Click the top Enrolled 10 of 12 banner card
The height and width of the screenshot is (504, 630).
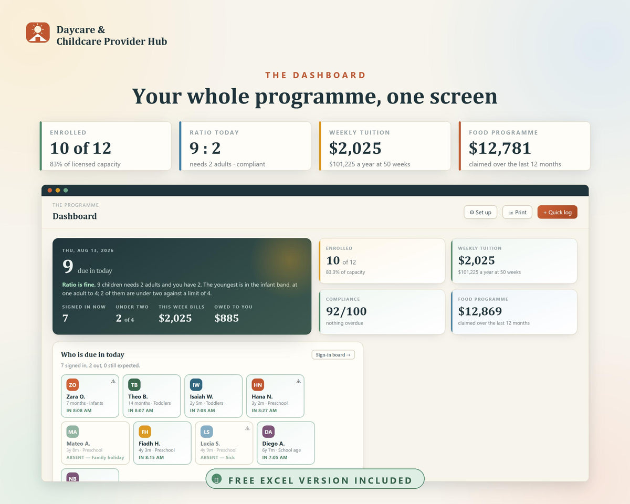pos(106,146)
